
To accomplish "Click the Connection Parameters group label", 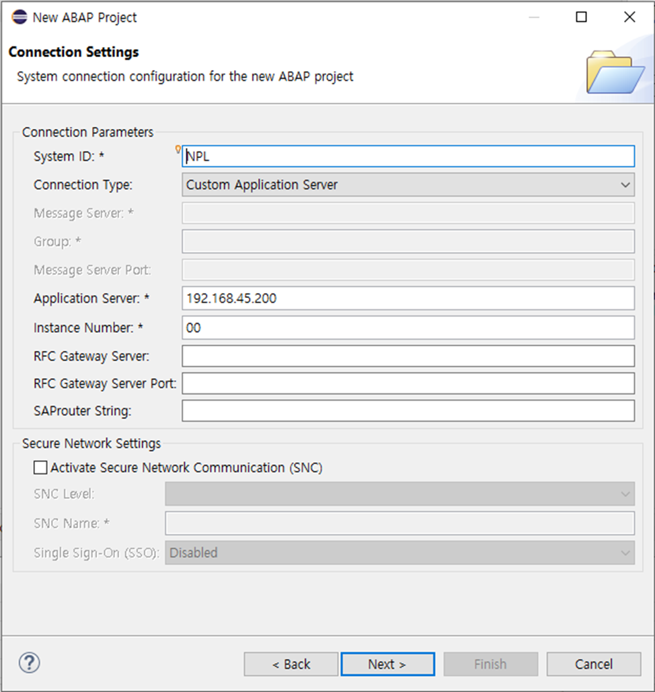I will 88,132.
